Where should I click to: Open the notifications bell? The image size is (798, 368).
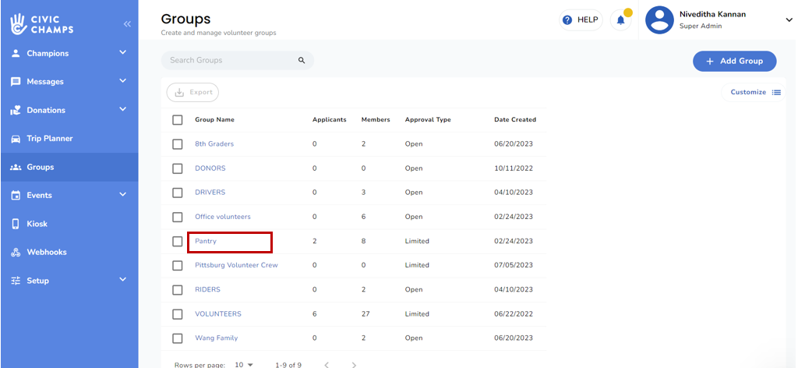point(621,20)
